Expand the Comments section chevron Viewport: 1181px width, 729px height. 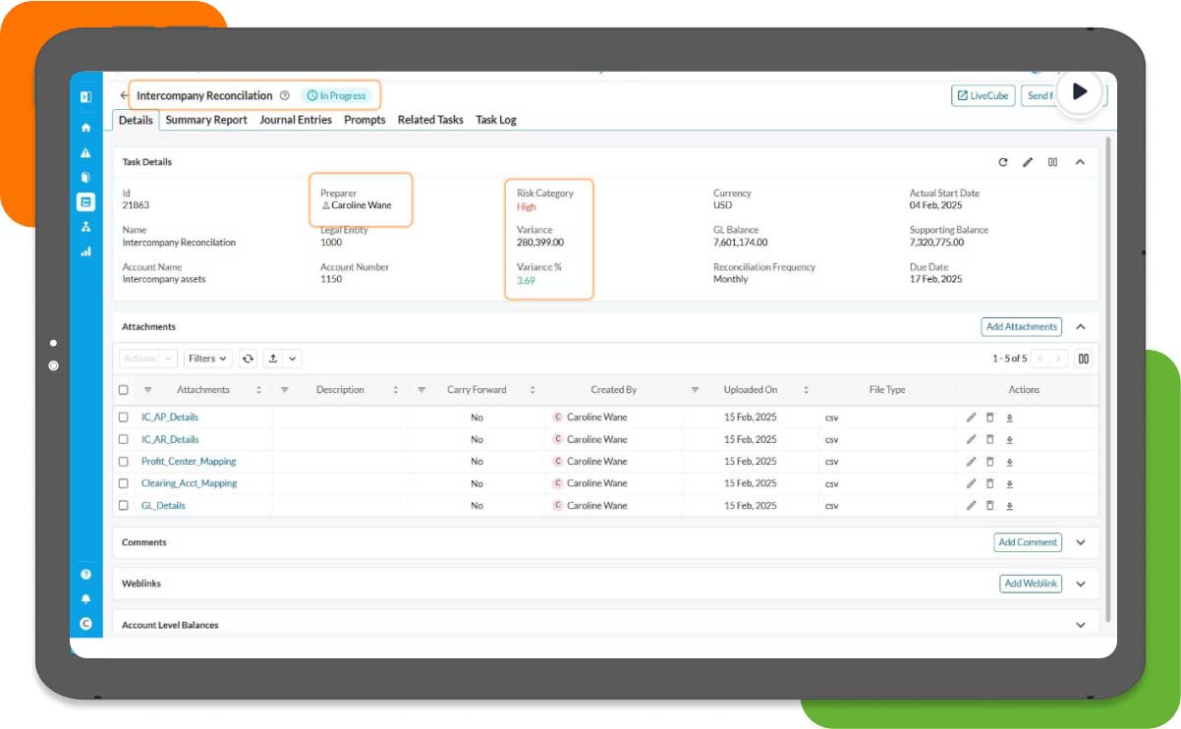(1081, 541)
